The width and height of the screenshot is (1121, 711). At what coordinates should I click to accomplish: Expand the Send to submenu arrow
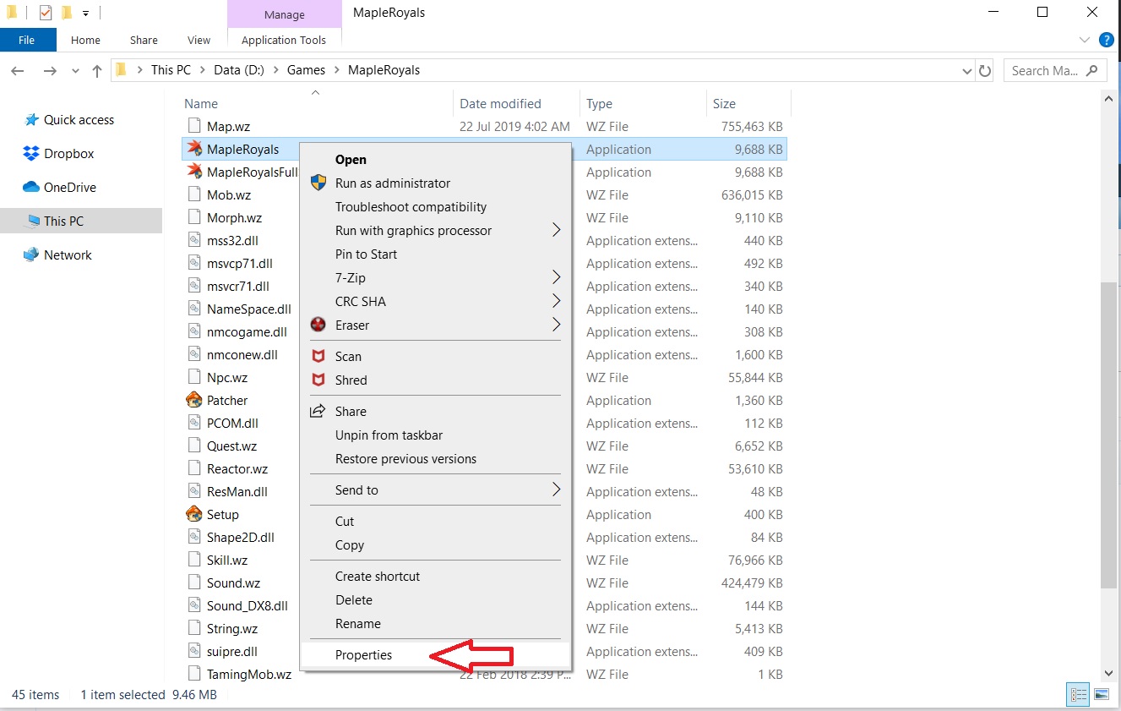[x=557, y=489]
